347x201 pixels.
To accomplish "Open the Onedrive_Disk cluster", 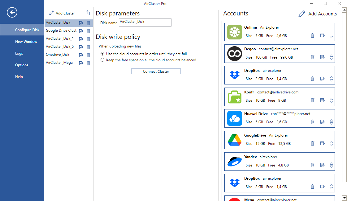I will (x=81, y=55).
